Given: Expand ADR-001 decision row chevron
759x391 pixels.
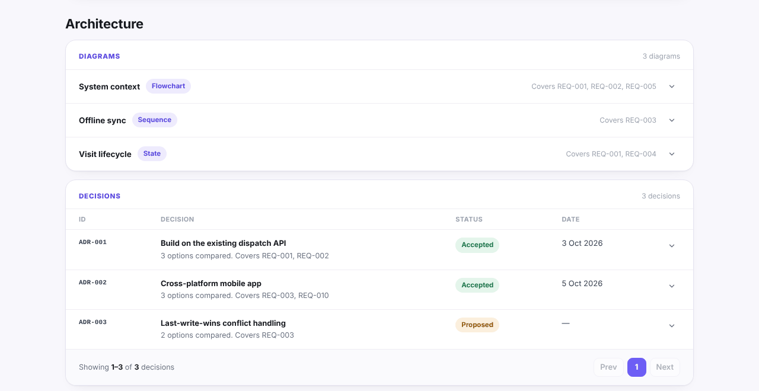Looking at the screenshot, I should [x=672, y=246].
